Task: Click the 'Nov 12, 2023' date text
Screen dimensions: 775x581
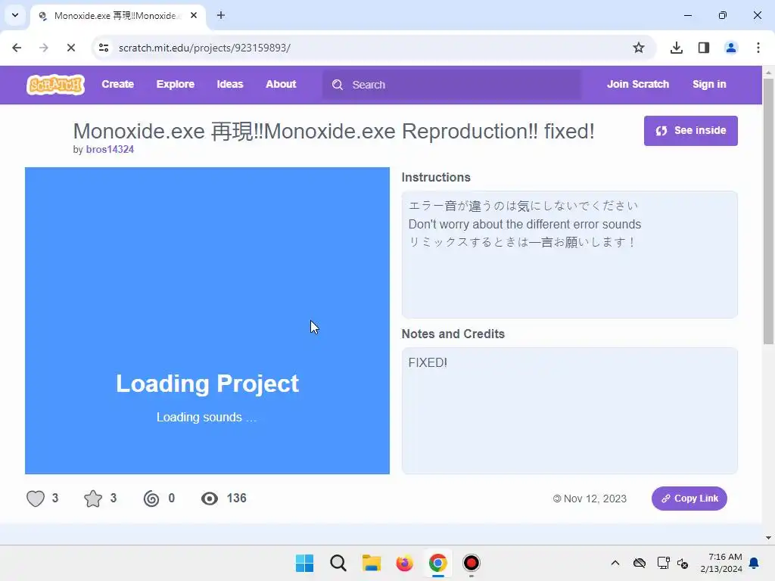Action: click(595, 499)
